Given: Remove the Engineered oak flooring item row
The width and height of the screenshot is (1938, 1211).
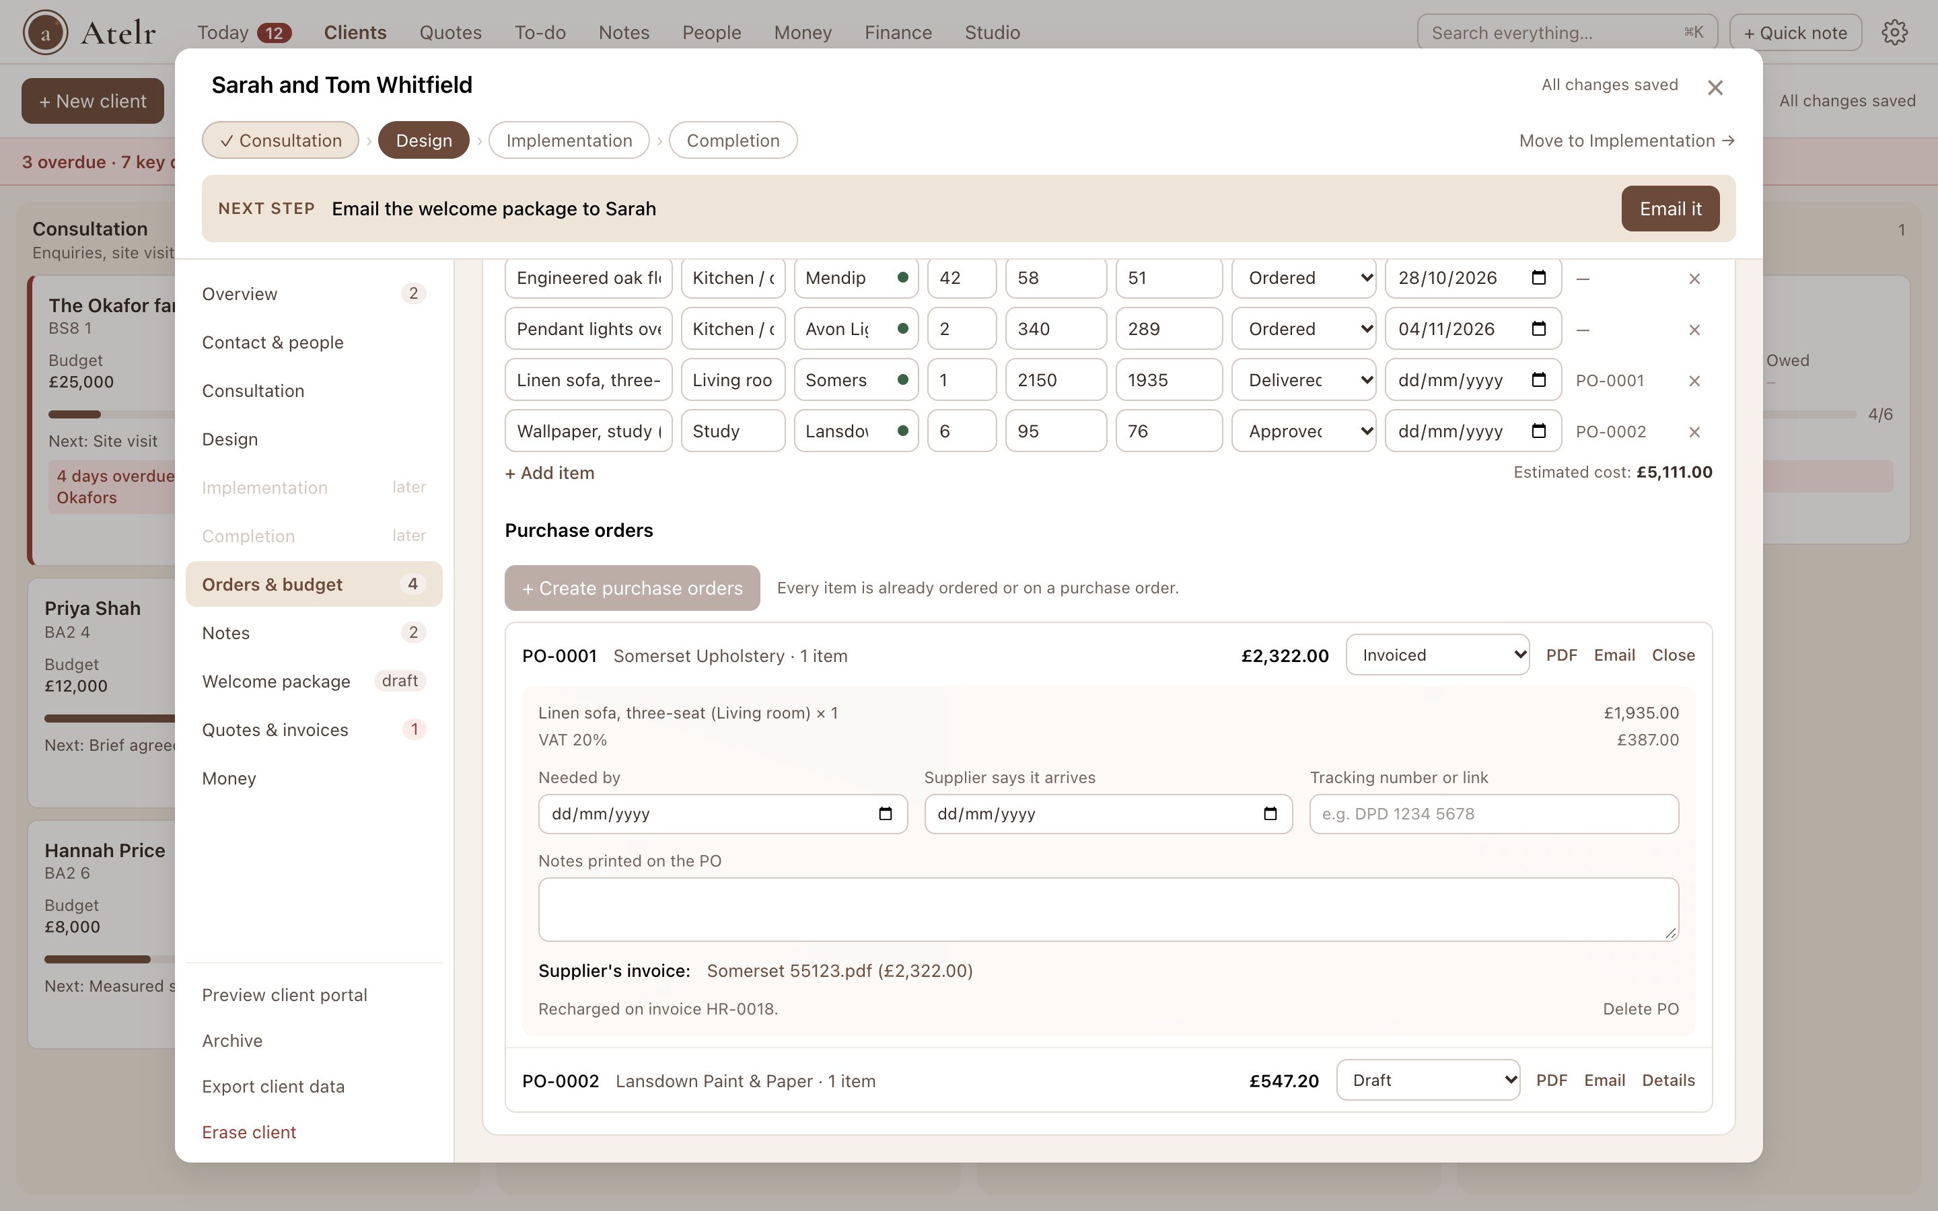Looking at the screenshot, I should point(1694,279).
